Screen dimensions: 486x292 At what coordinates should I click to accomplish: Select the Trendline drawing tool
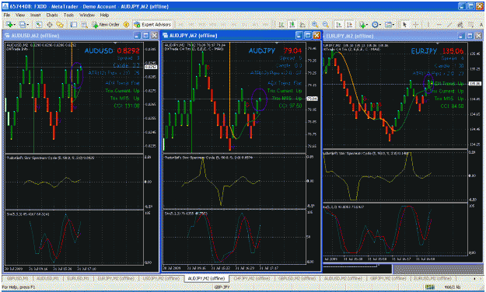(x=449, y=24)
